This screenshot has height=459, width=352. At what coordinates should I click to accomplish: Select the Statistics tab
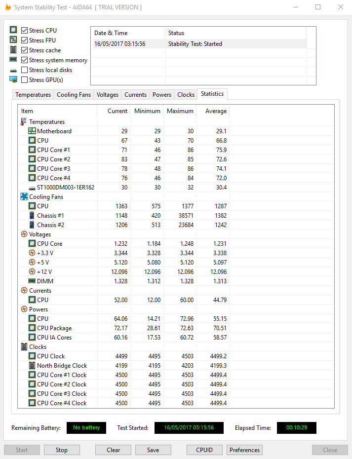tap(212, 94)
